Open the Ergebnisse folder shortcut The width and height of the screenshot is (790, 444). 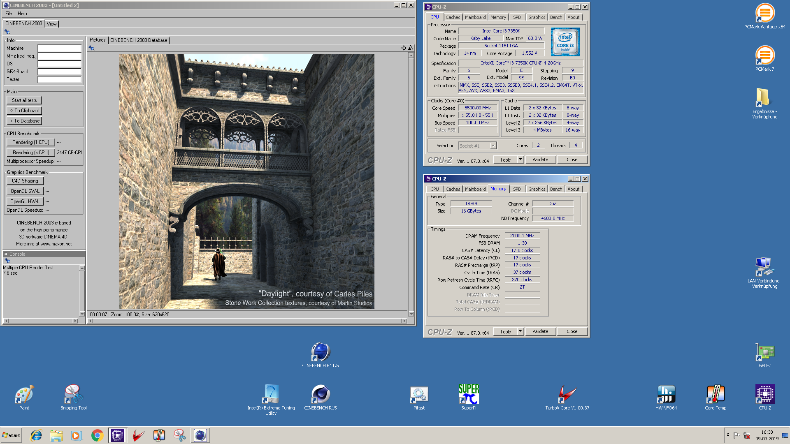click(764, 103)
